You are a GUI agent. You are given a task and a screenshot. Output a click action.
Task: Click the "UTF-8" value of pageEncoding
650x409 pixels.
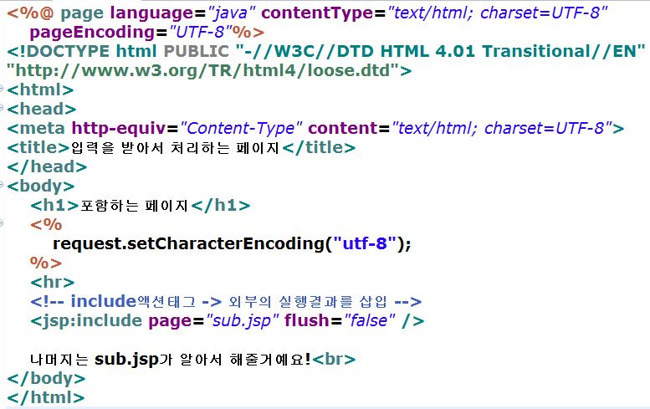200,33
